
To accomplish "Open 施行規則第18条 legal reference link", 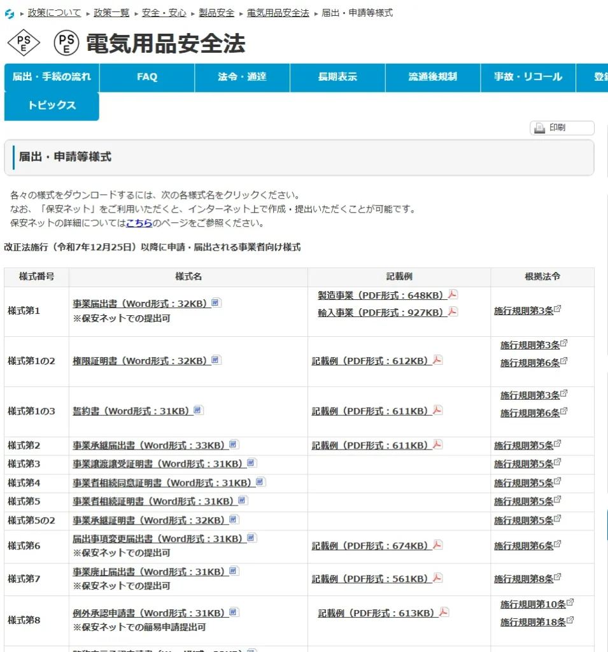I will pos(533,622).
